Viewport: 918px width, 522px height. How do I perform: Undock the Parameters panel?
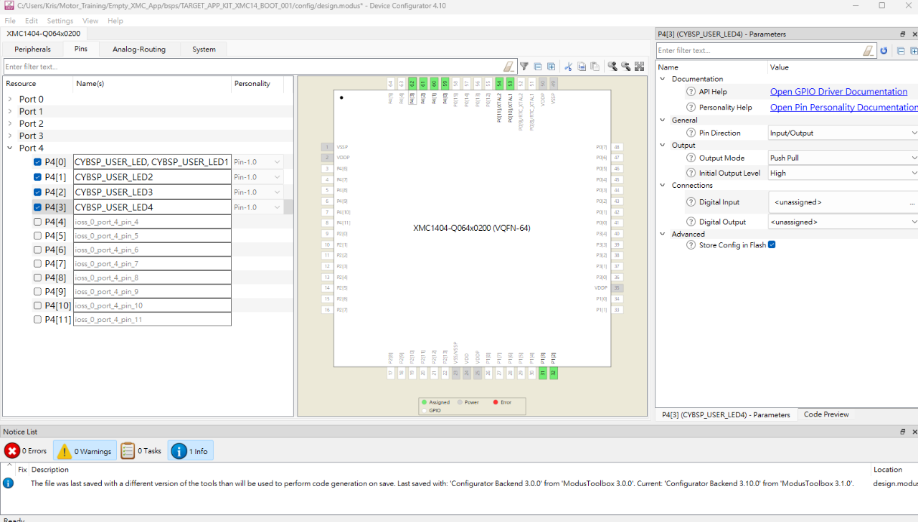(x=903, y=34)
